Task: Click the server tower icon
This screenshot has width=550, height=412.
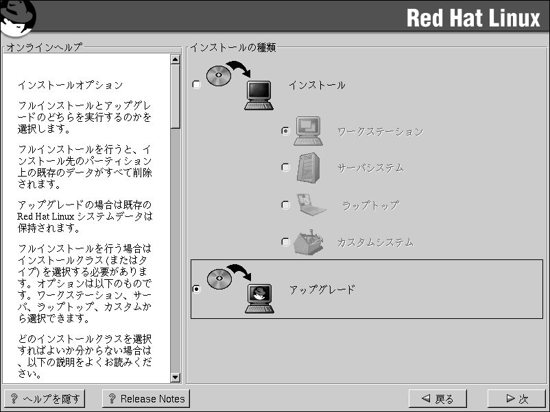Action: pyautogui.click(x=308, y=168)
